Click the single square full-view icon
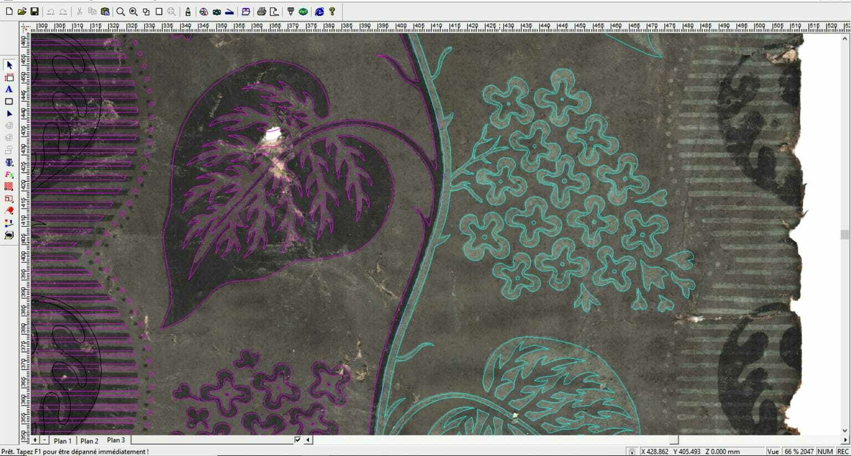The height and width of the screenshot is (456, 851). pyautogui.click(x=159, y=12)
